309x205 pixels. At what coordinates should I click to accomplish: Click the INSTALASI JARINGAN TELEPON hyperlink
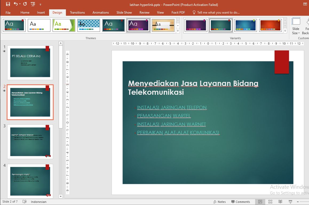[x=172, y=108]
